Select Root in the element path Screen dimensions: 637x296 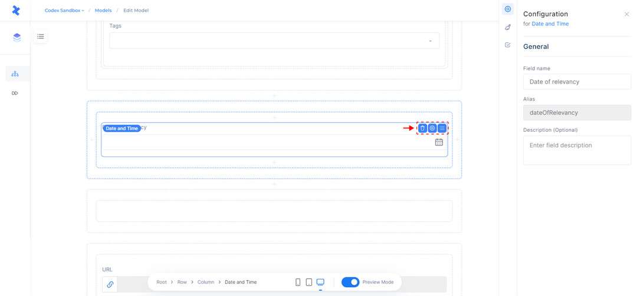[x=162, y=282]
